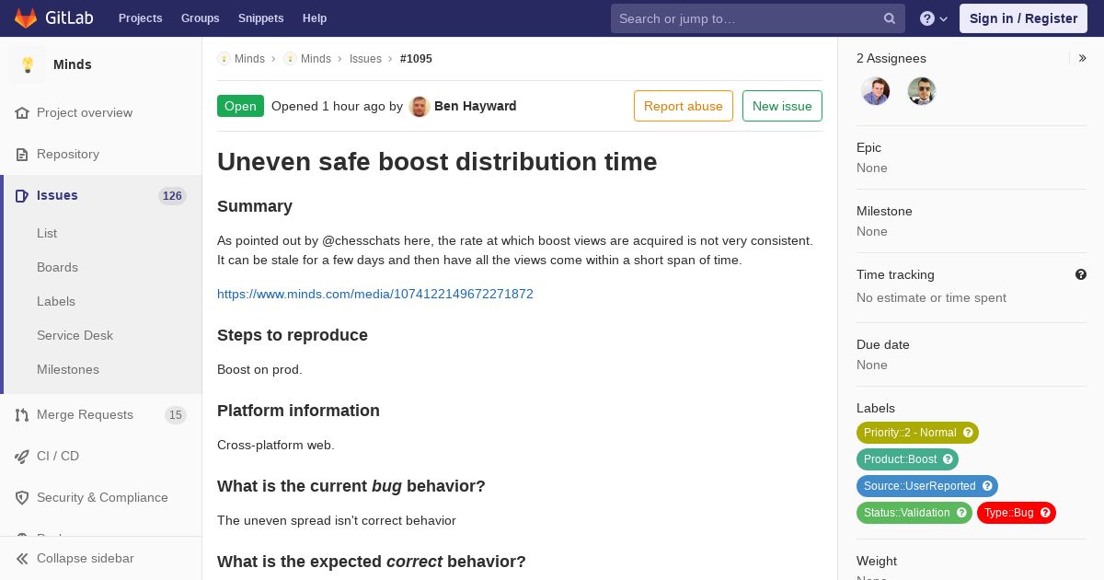Click the CI / CD rocket icon
Image resolution: width=1104 pixels, height=580 pixels.
22,456
